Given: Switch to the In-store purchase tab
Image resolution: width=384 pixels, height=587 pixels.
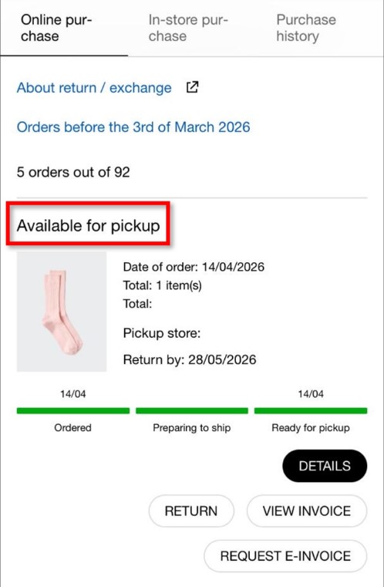Looking at the screenshot, I should pos(192,28).
